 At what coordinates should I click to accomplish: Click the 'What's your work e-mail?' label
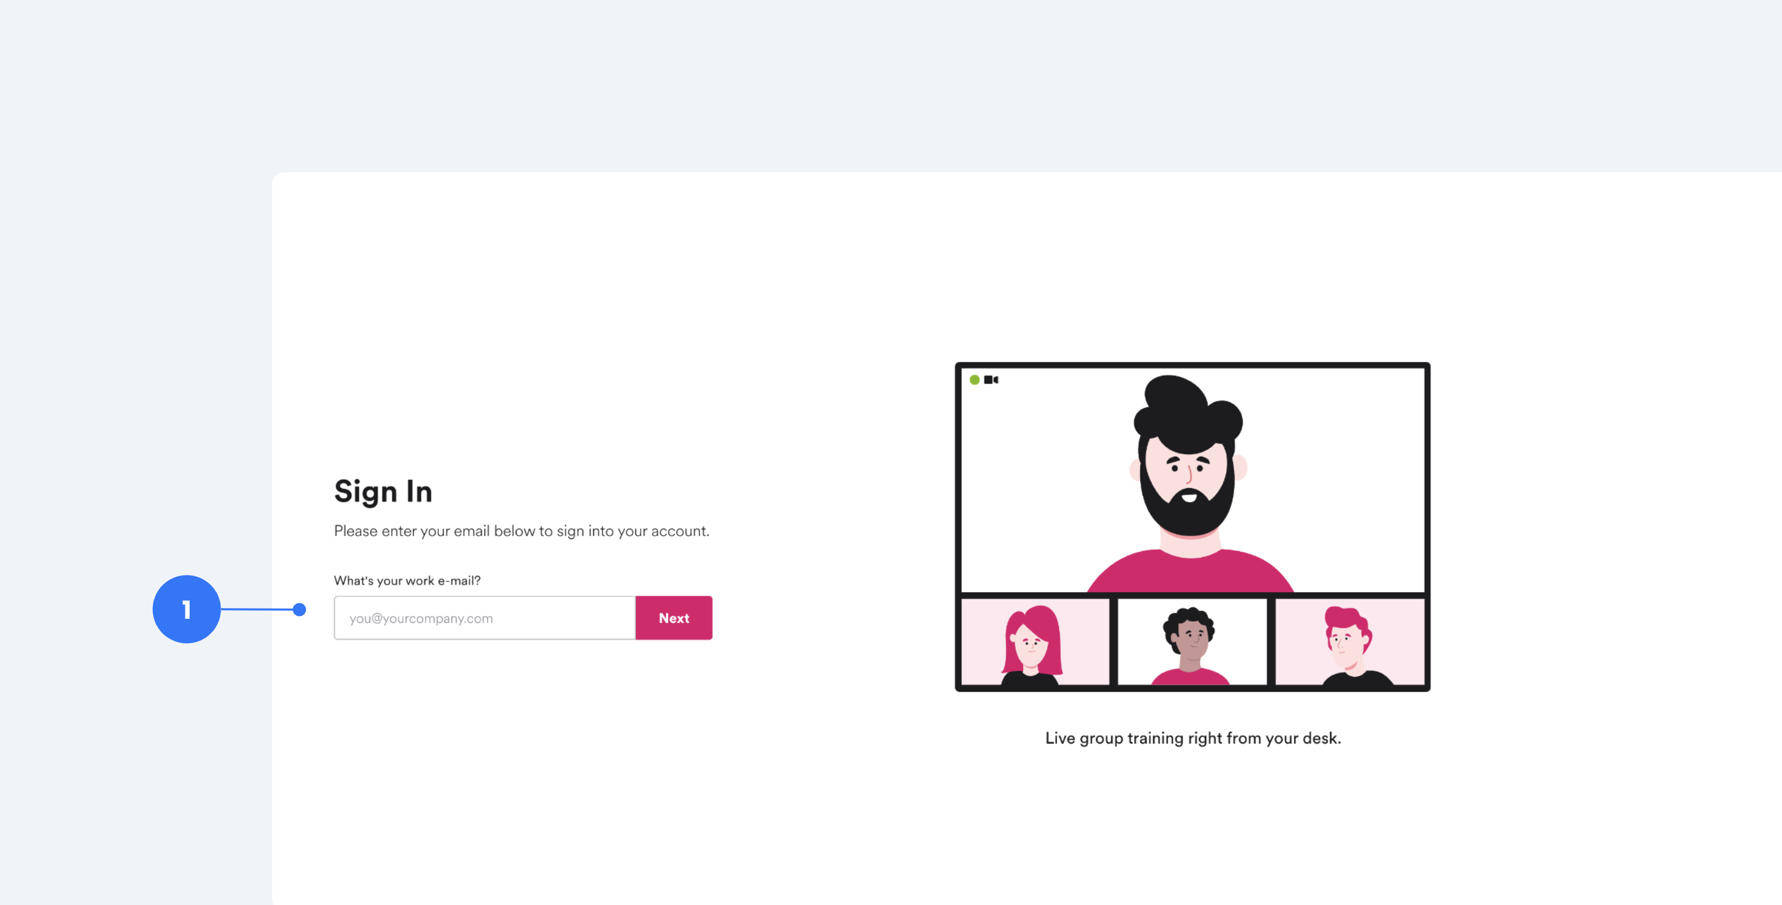(407, 581)
